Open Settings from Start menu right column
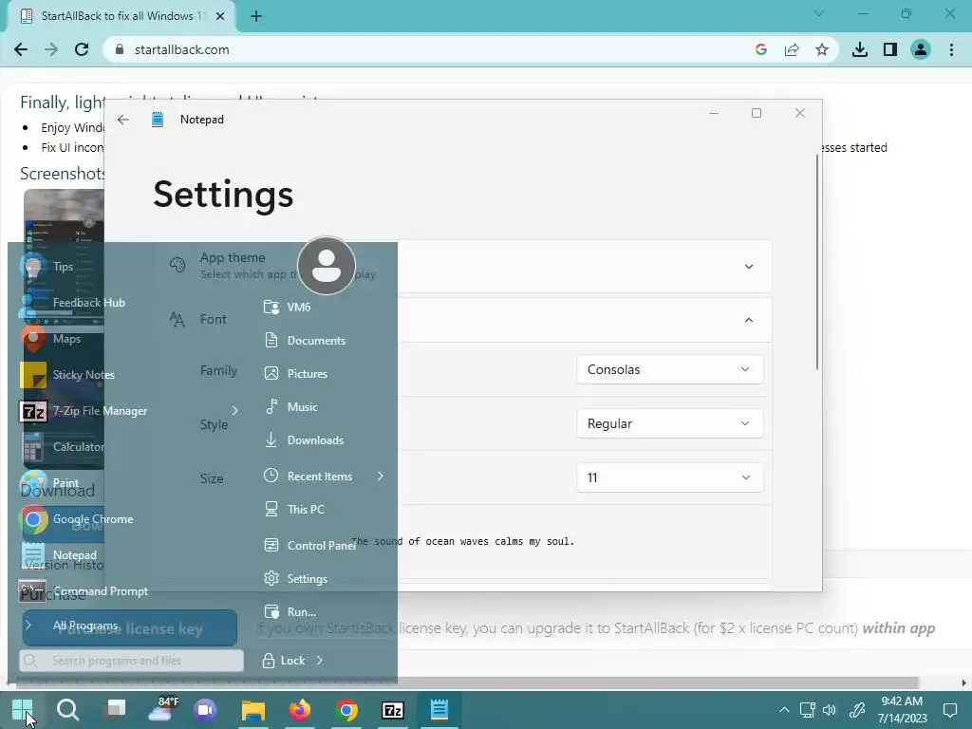This screenshot has height=729, width=972. (x=307, y=579)
